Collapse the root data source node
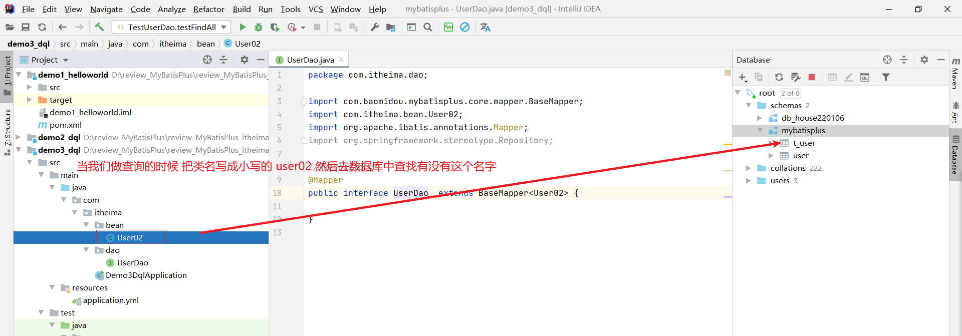 (738, 93)
